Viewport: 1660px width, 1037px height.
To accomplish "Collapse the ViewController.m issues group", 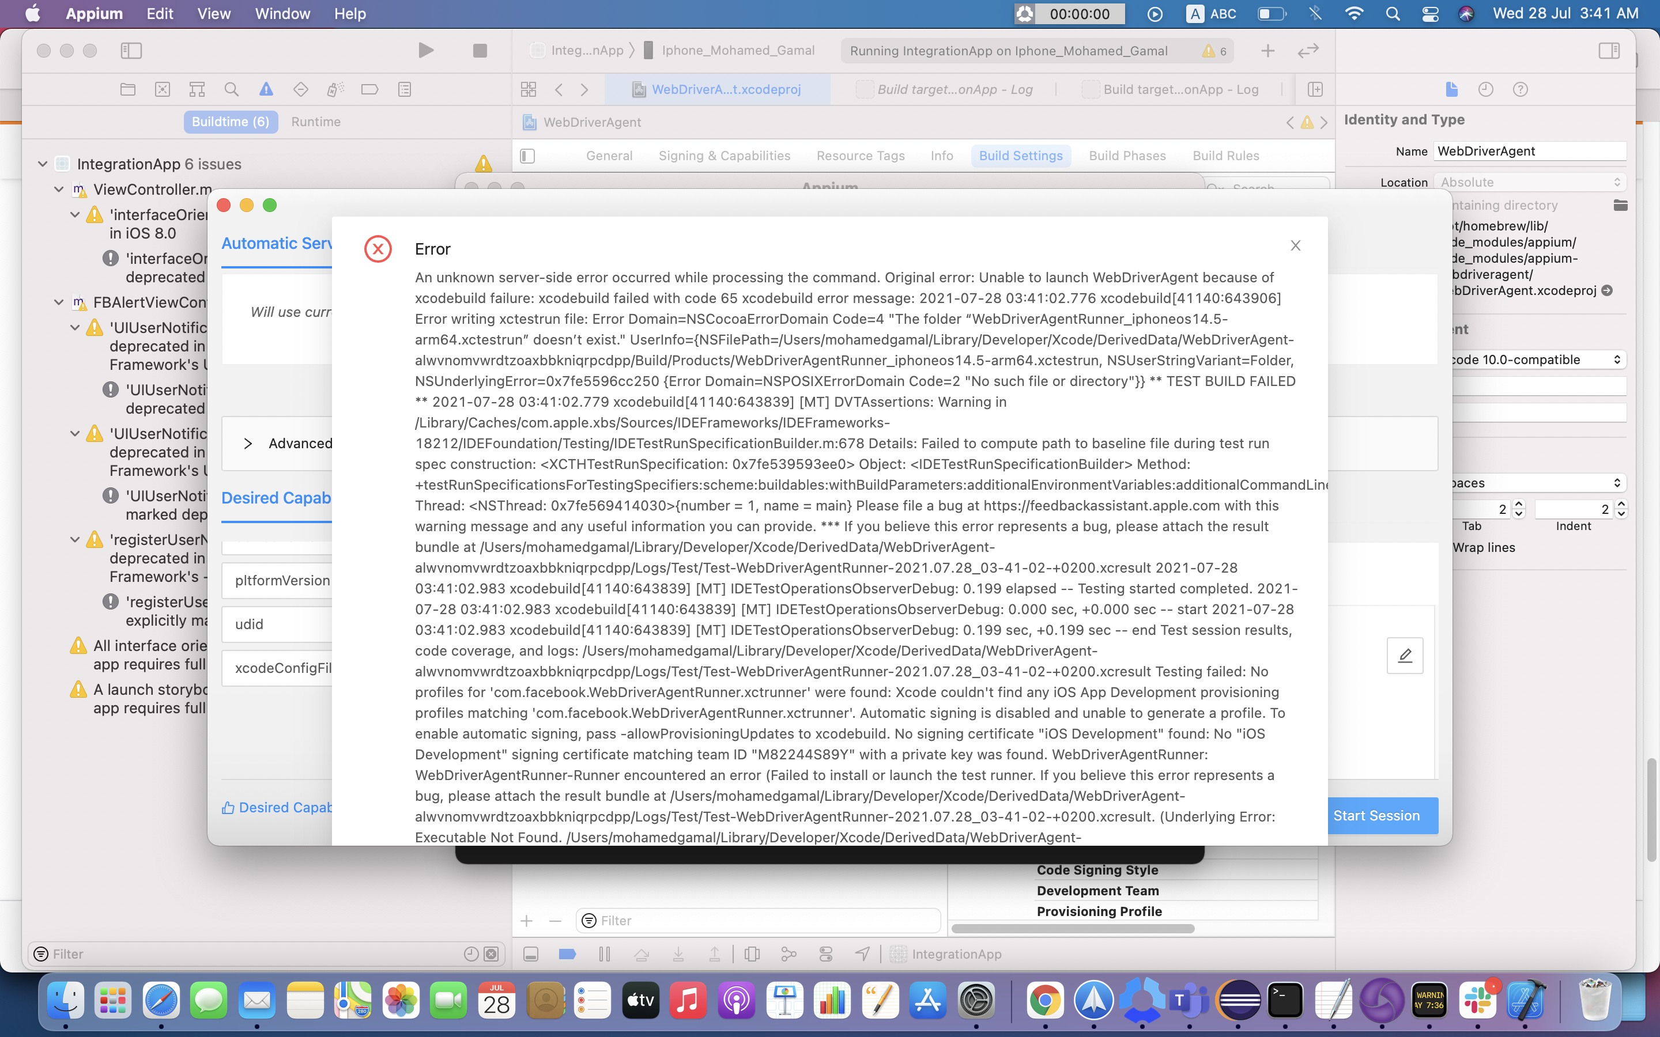I will pyautogui.click(x=59, y=190).
